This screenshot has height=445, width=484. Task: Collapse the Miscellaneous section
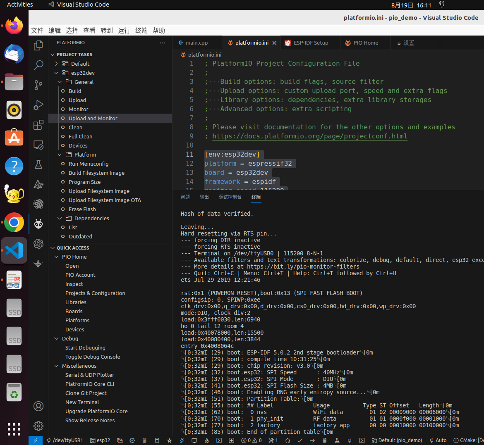(x=56, y=366)
